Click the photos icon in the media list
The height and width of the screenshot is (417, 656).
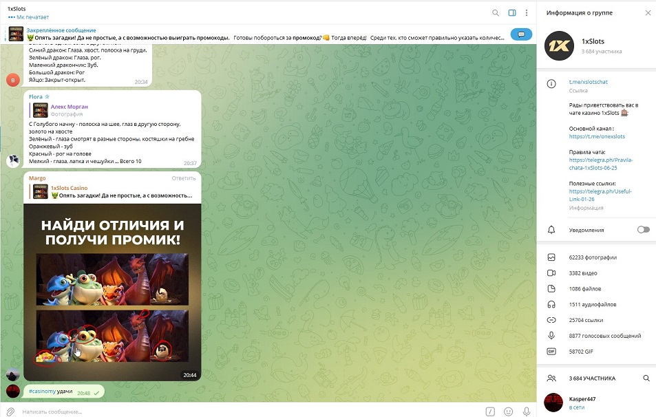point(551,257)
